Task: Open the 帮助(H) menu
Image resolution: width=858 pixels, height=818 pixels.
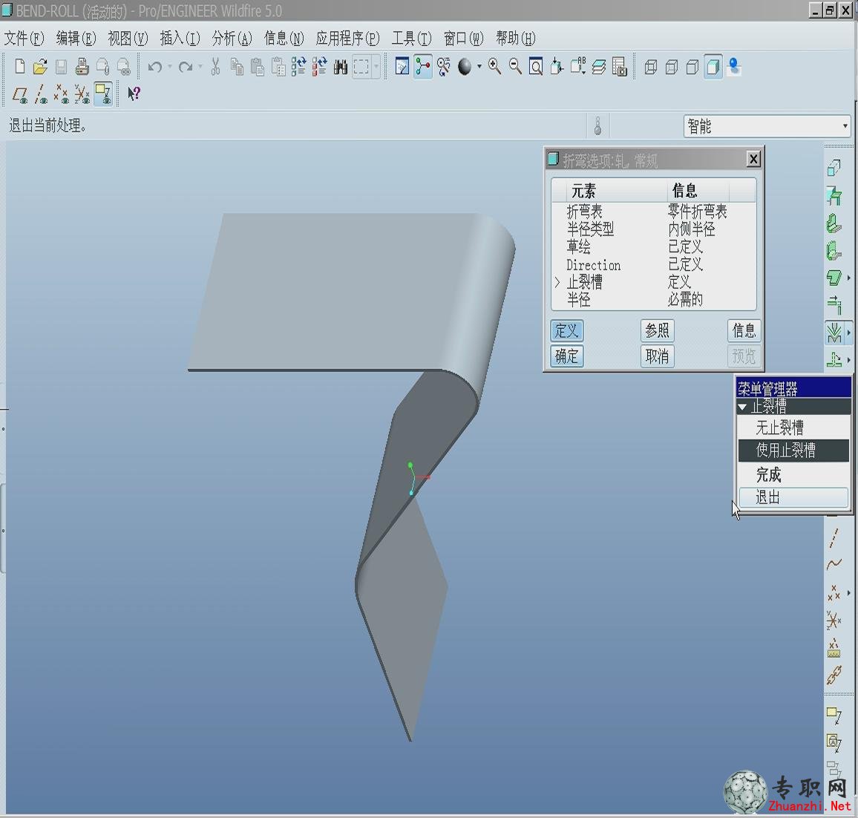Action: (x=515, y=39)
